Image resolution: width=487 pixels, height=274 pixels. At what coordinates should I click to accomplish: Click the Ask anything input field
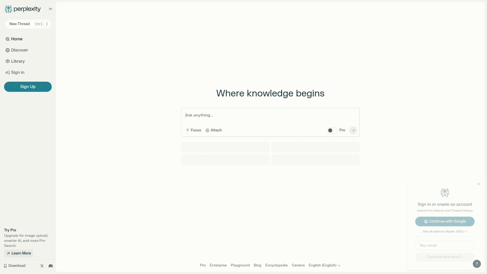tap(270, 115)
